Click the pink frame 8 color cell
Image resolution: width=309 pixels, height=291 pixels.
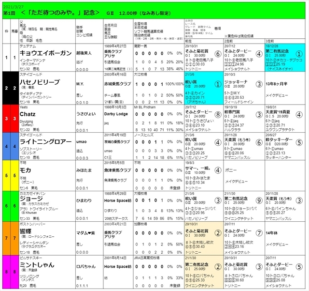6,272
